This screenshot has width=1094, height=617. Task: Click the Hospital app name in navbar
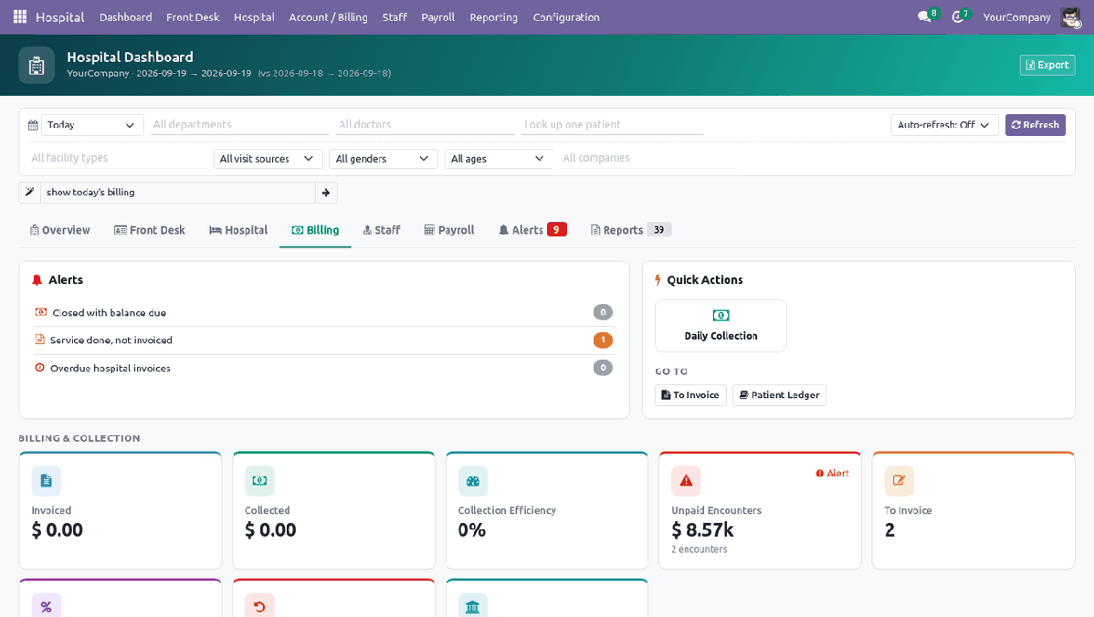[60, 16]
